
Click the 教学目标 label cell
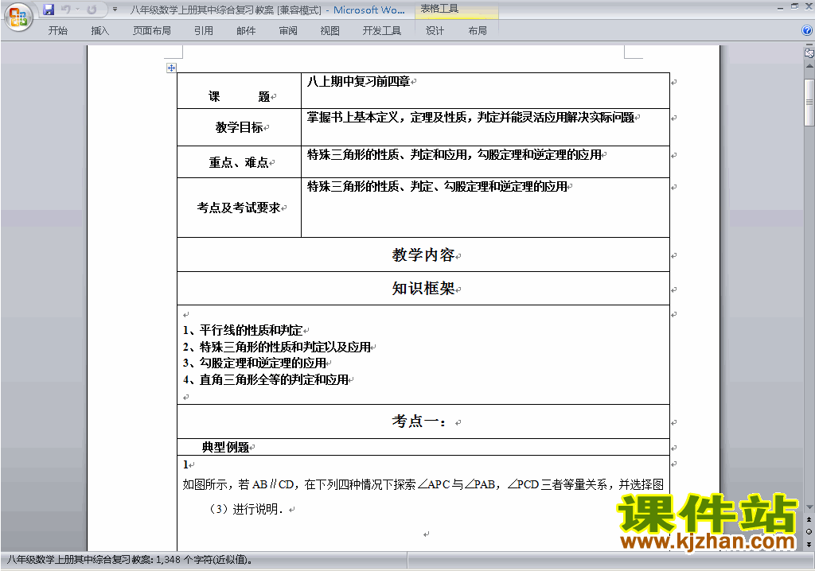239,127
